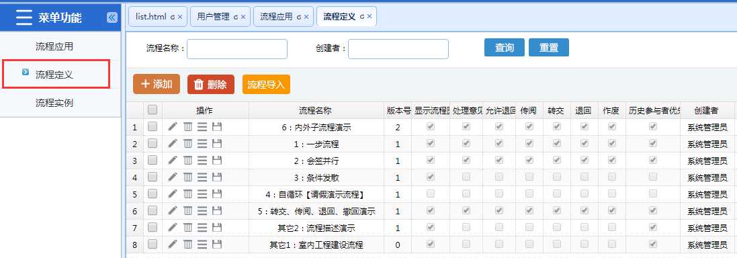This screenshot has height=258, width=737.
Task: Click pencil edit icon for 其它2：流程描述演示
Action: click(x=173, y=228)
